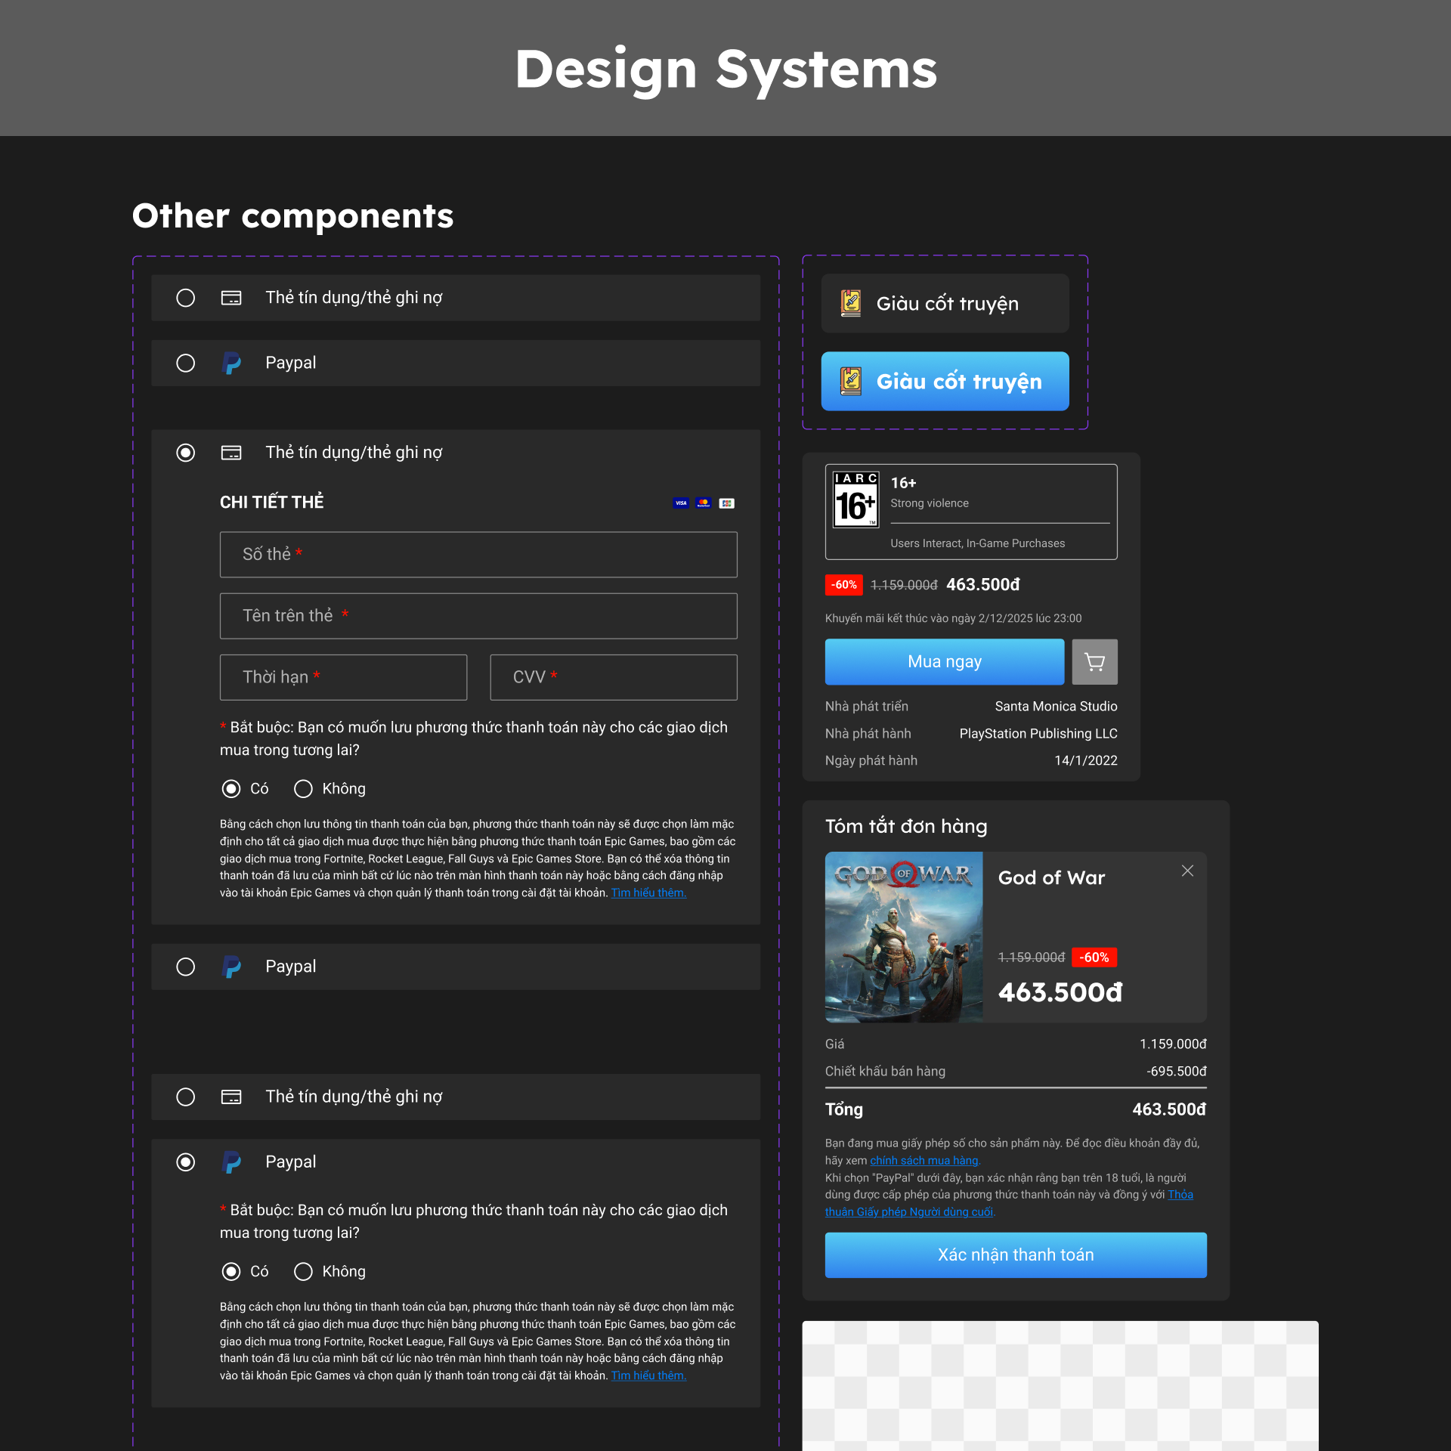Open Tìm hiểu thêm link in the card details section
The width and height of the screenshot is (1451, 1451).
(x=648, y=893)
